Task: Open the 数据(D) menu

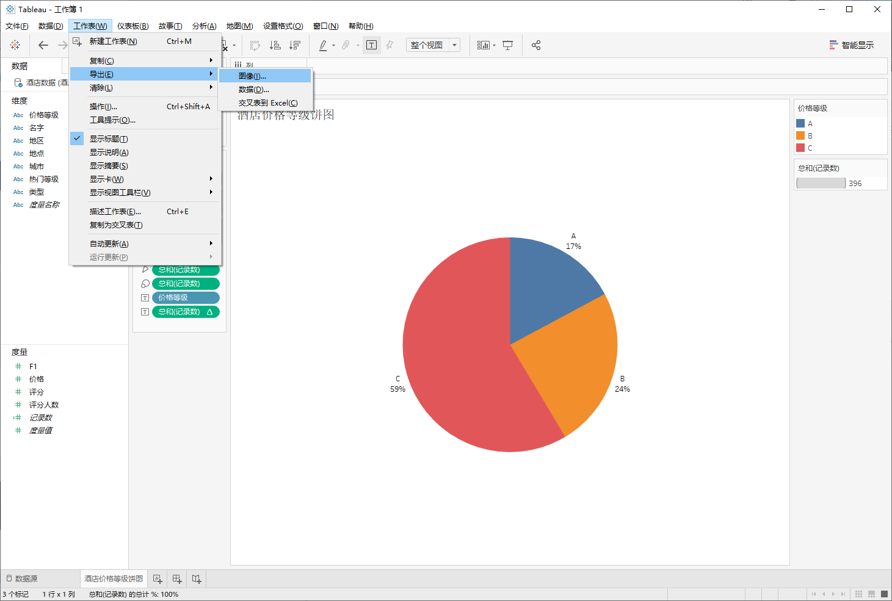Action: coord(51,26)
